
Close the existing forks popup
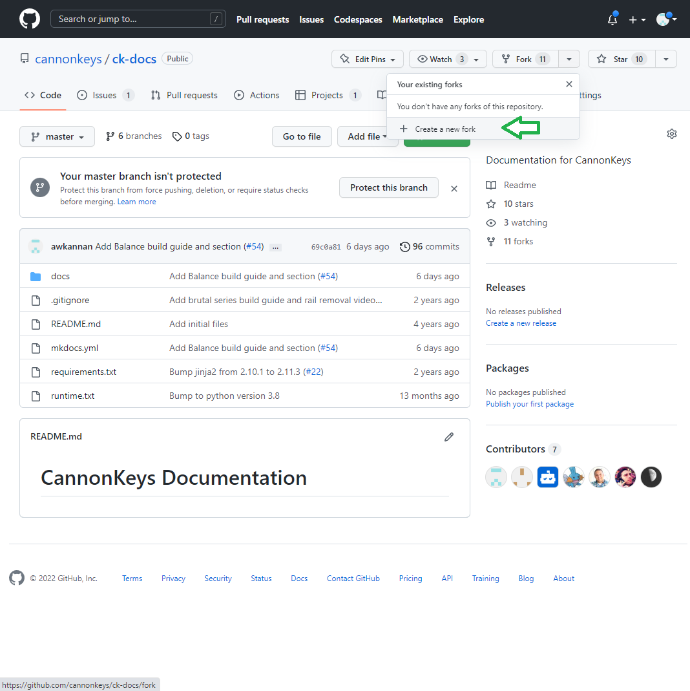click(569, 84)
